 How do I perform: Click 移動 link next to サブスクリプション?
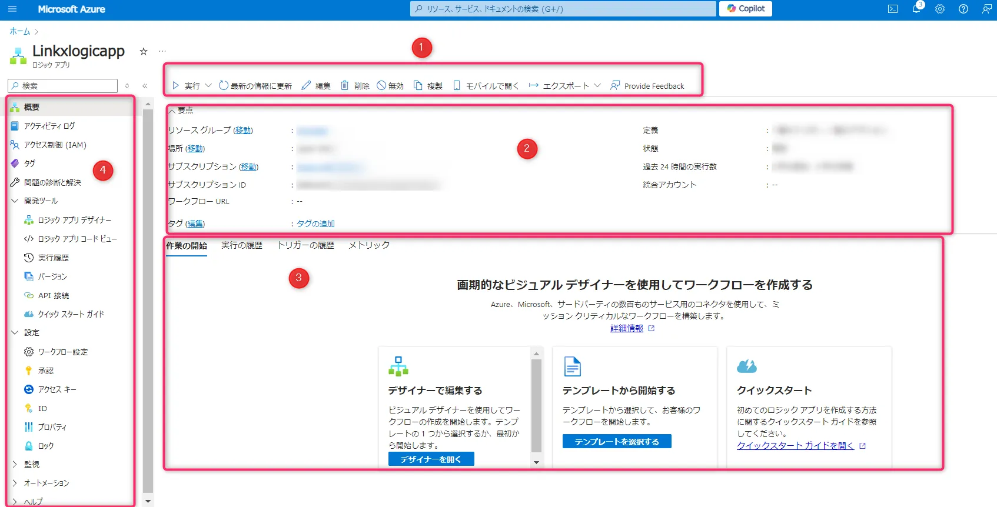point(249,166)
